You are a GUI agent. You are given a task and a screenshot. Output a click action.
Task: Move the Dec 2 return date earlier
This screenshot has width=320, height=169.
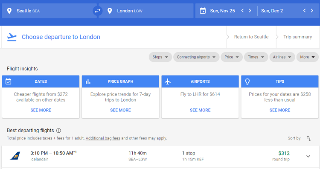point(304,11)
